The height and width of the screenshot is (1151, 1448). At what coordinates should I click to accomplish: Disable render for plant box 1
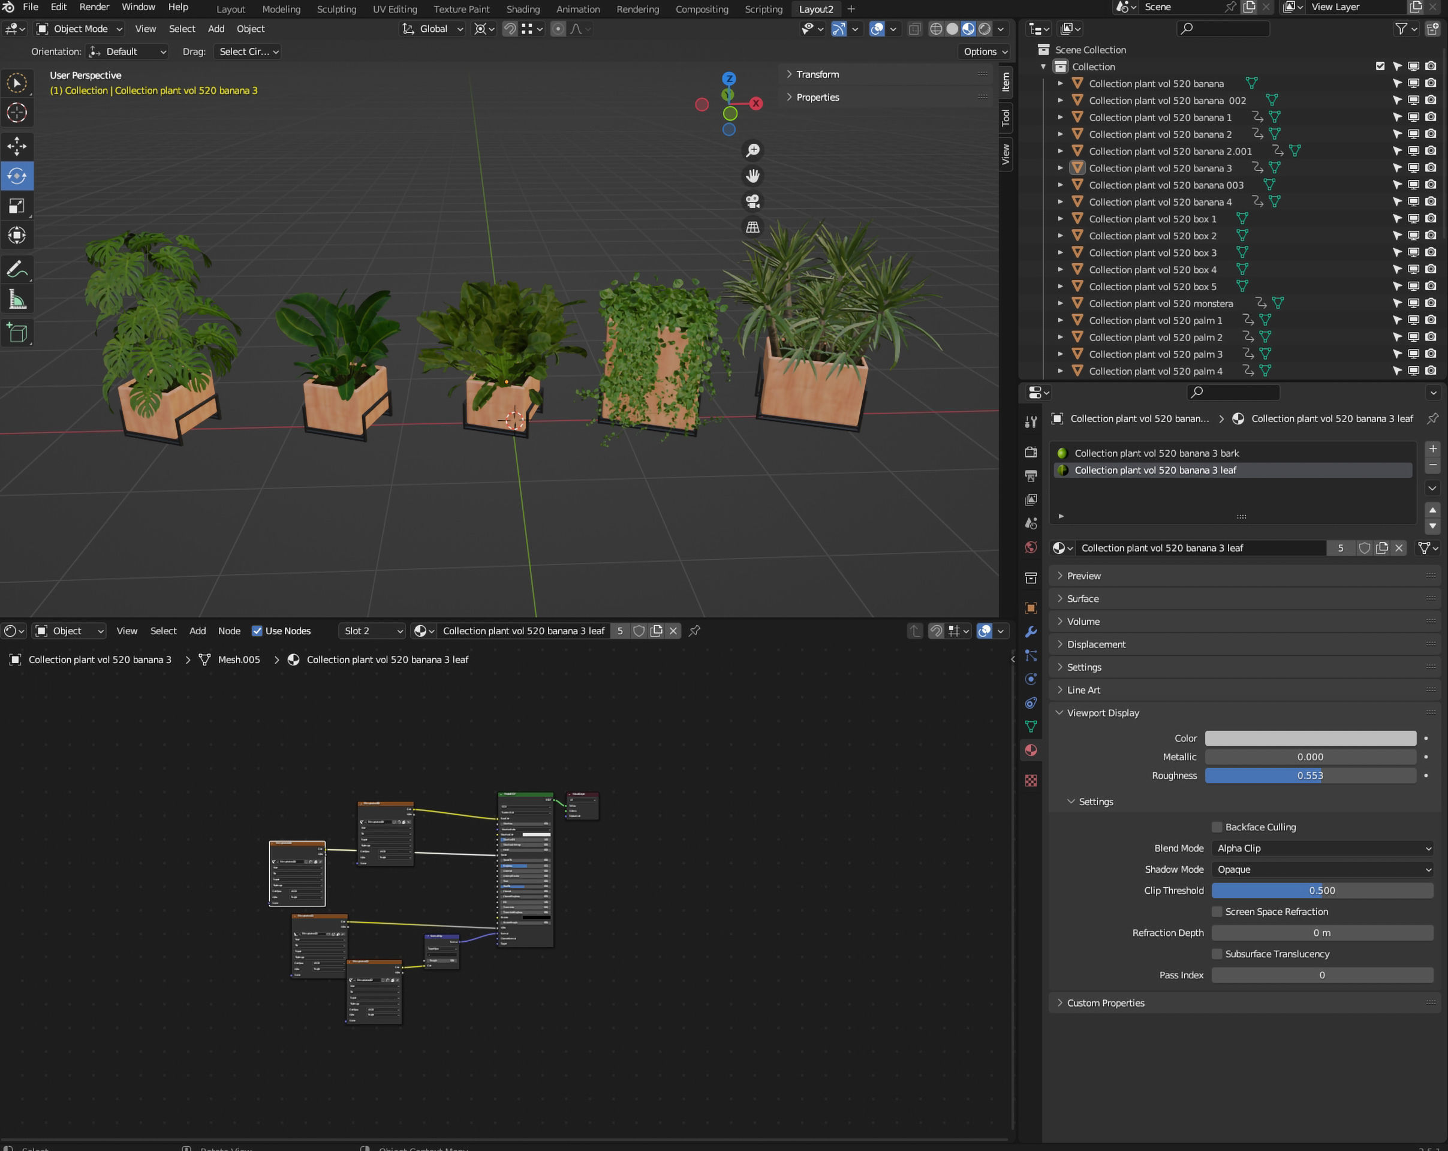[1431, 218]
